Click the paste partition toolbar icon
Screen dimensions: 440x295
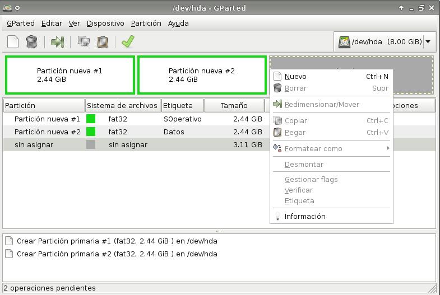(103, 42)
